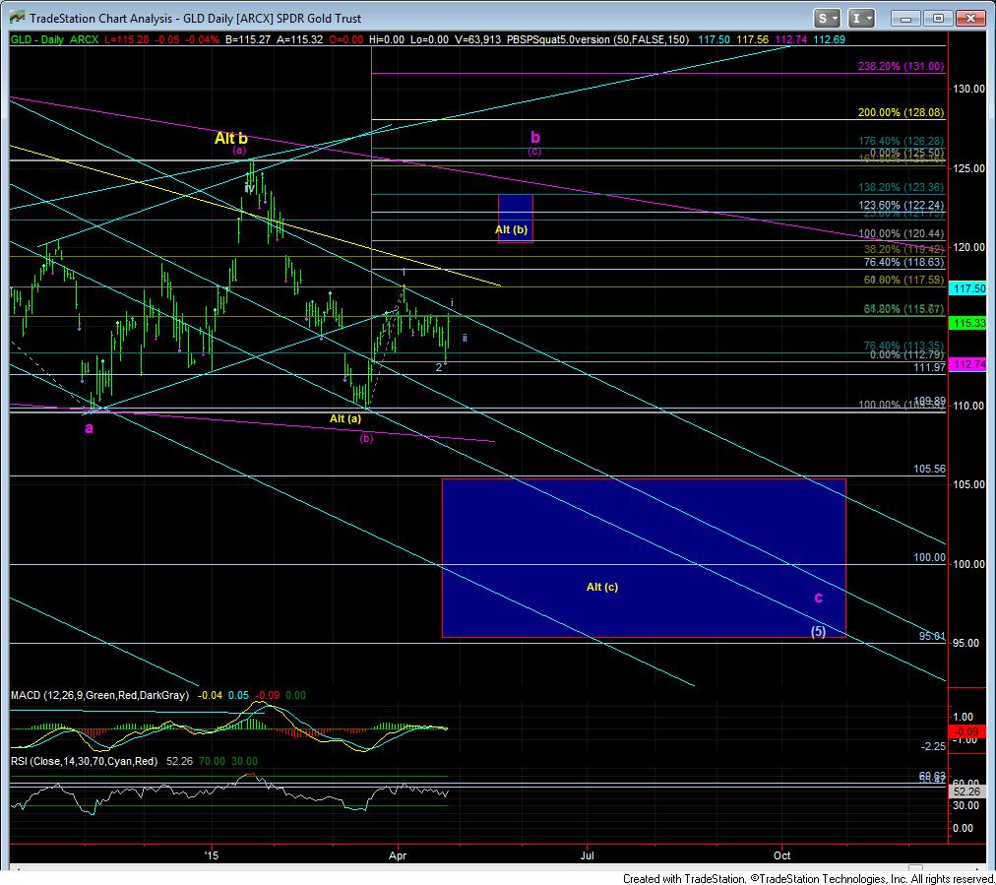Click the '15 year date axis label
This screenshot has width=996, height=885.
point(211,855)
